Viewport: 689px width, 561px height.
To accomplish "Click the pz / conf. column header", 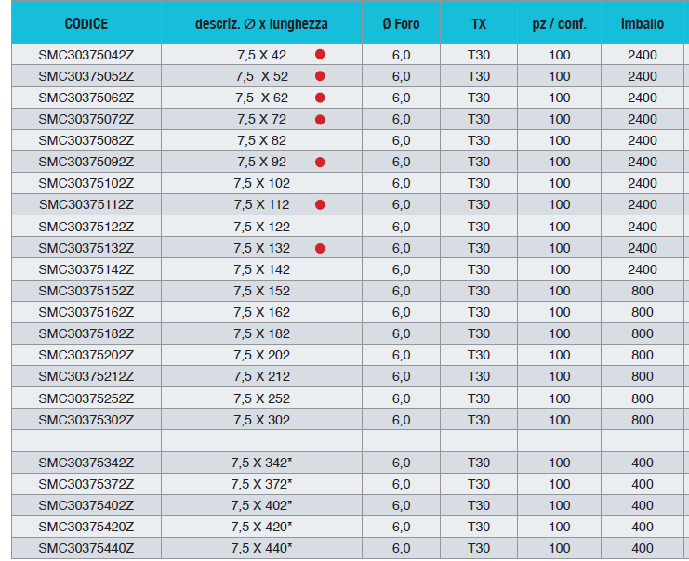I will [x=559, y=24].
